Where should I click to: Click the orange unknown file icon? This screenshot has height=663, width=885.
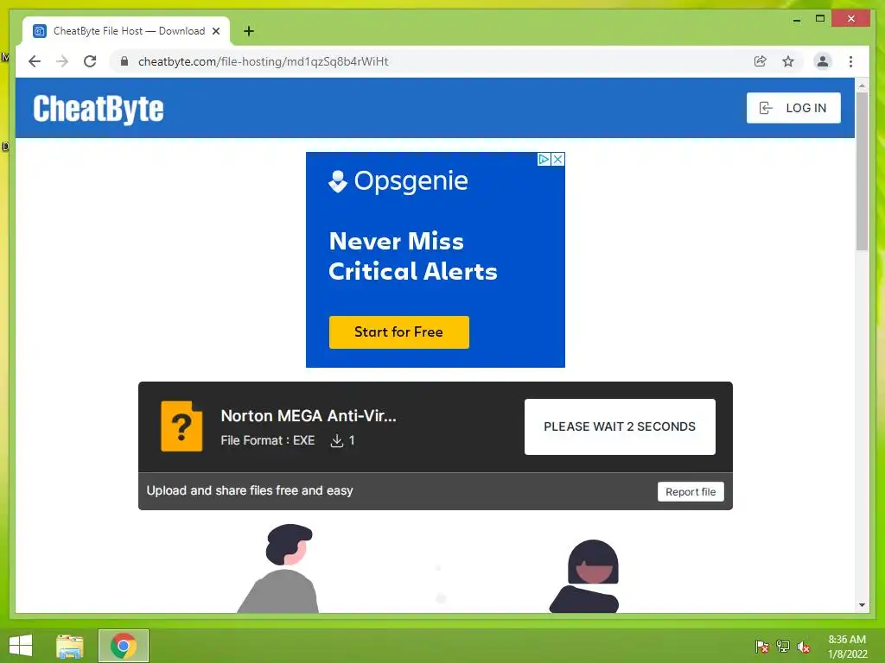tap(181, 426)
